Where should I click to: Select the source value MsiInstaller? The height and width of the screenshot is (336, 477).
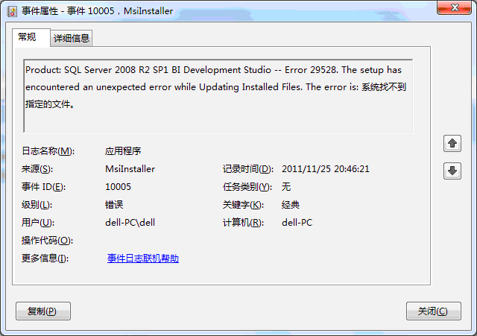point(130,169)
